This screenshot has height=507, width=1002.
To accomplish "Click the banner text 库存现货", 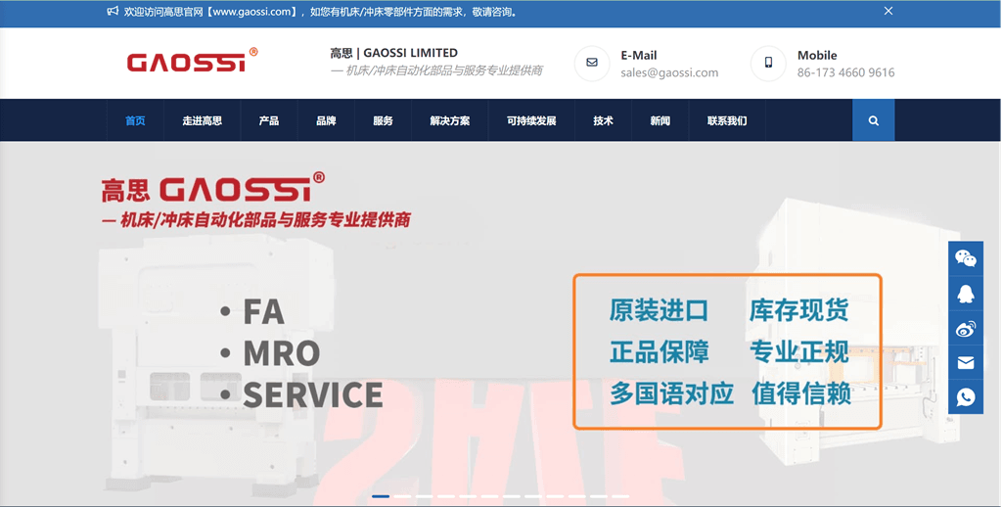I will coord(798,310).
